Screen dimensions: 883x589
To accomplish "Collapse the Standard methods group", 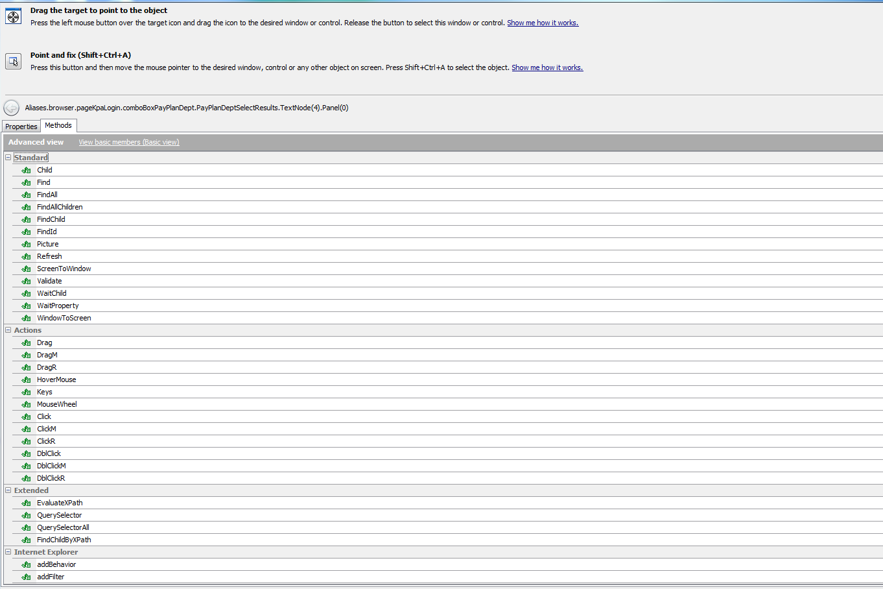I will click(8, 158).
